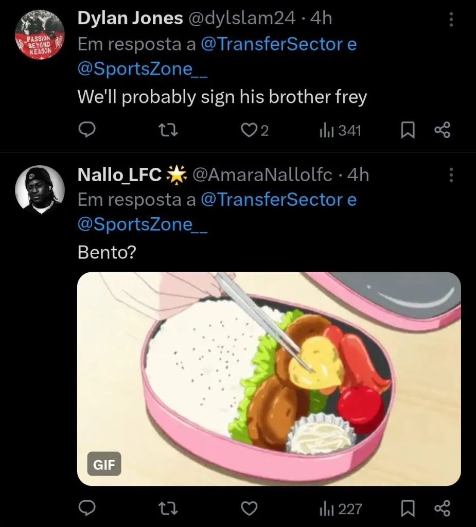The width and height of the screenshot is (476, 527).
Task: Click the GIF badge on the bento animation
Action: (x=103, y=464)
